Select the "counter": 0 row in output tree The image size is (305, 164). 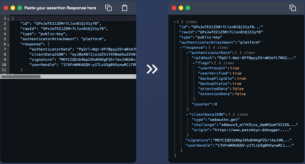coord(204,104)
